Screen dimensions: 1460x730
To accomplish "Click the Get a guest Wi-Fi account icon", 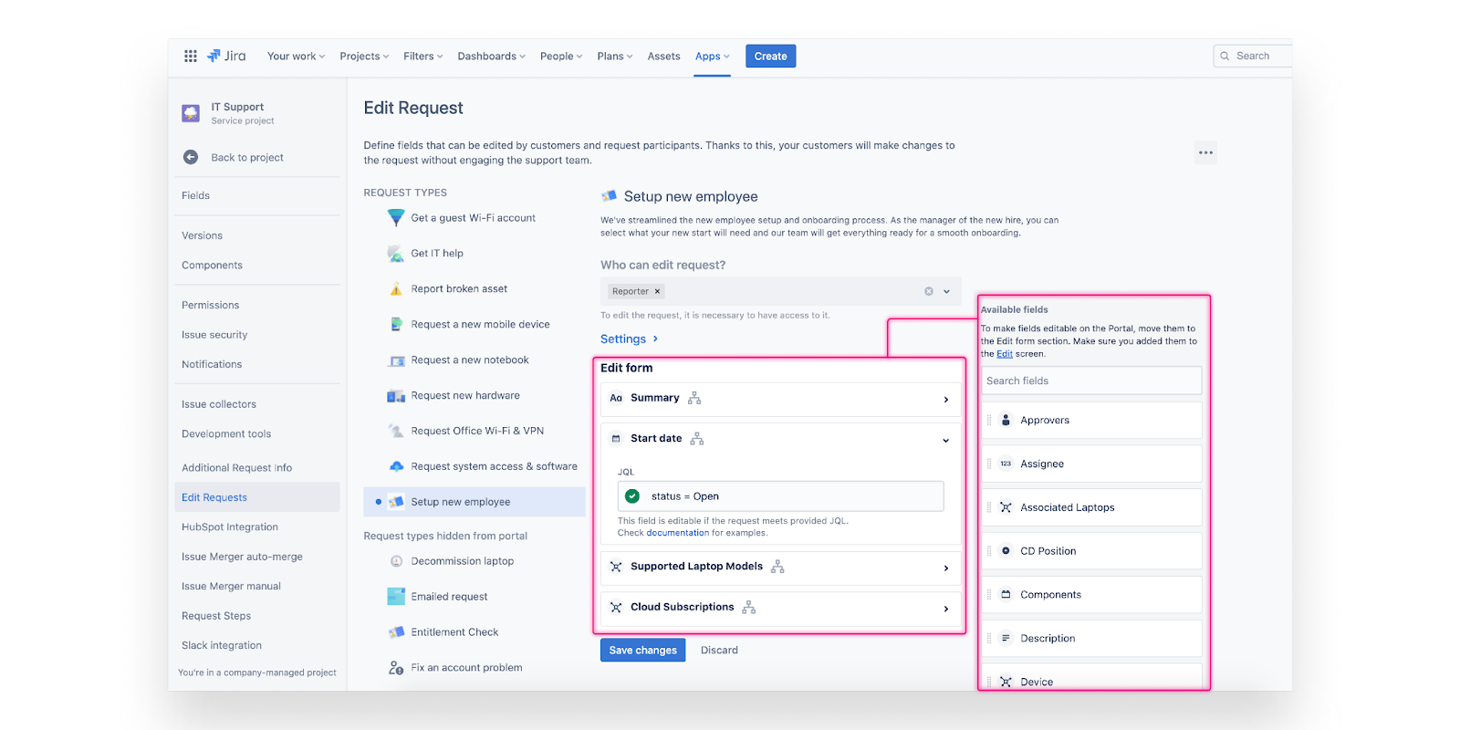I will (x=396, y=218).
